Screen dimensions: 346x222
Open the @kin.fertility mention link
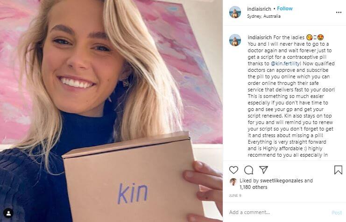[x=285, y=63]
